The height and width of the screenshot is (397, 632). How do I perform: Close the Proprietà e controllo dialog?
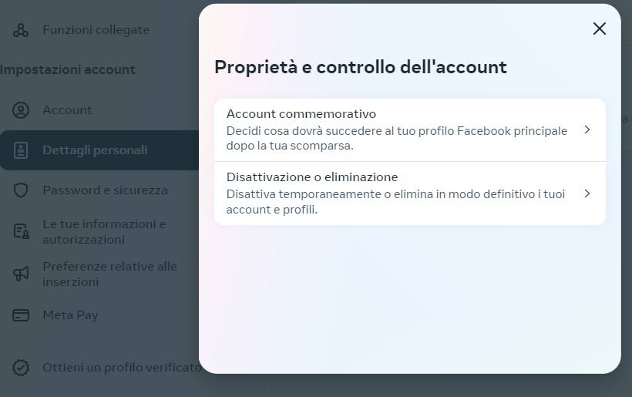599,29
